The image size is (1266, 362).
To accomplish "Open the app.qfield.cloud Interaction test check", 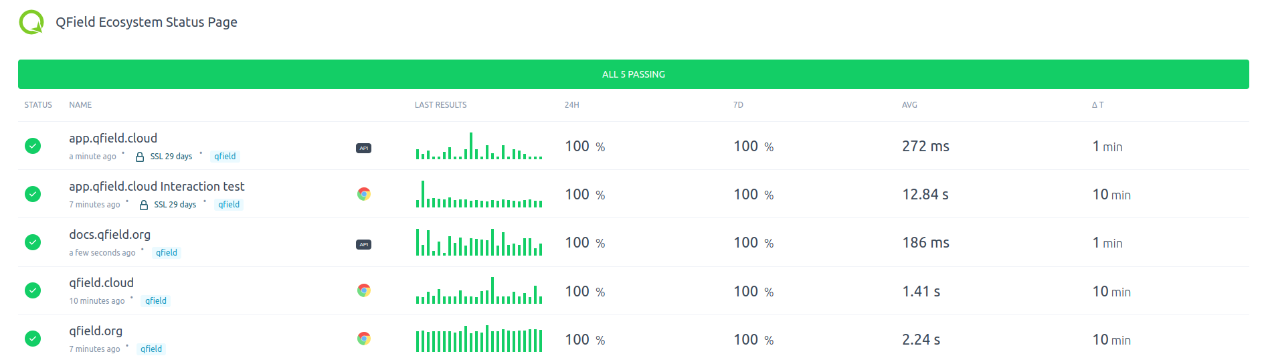I will (x=157, y=187).
